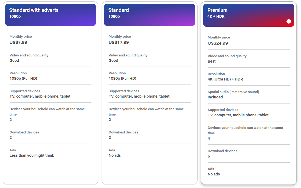Click Premium's download devices value 6

[x=209, y=156]
